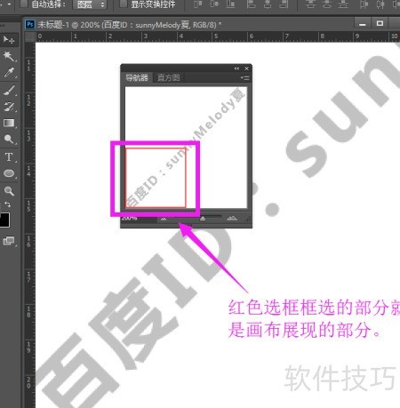Select the Magic Wand tool
Screen dimensions: 400x408
point(8,56)
